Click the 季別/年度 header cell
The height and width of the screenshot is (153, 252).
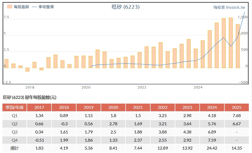point(15,108)
